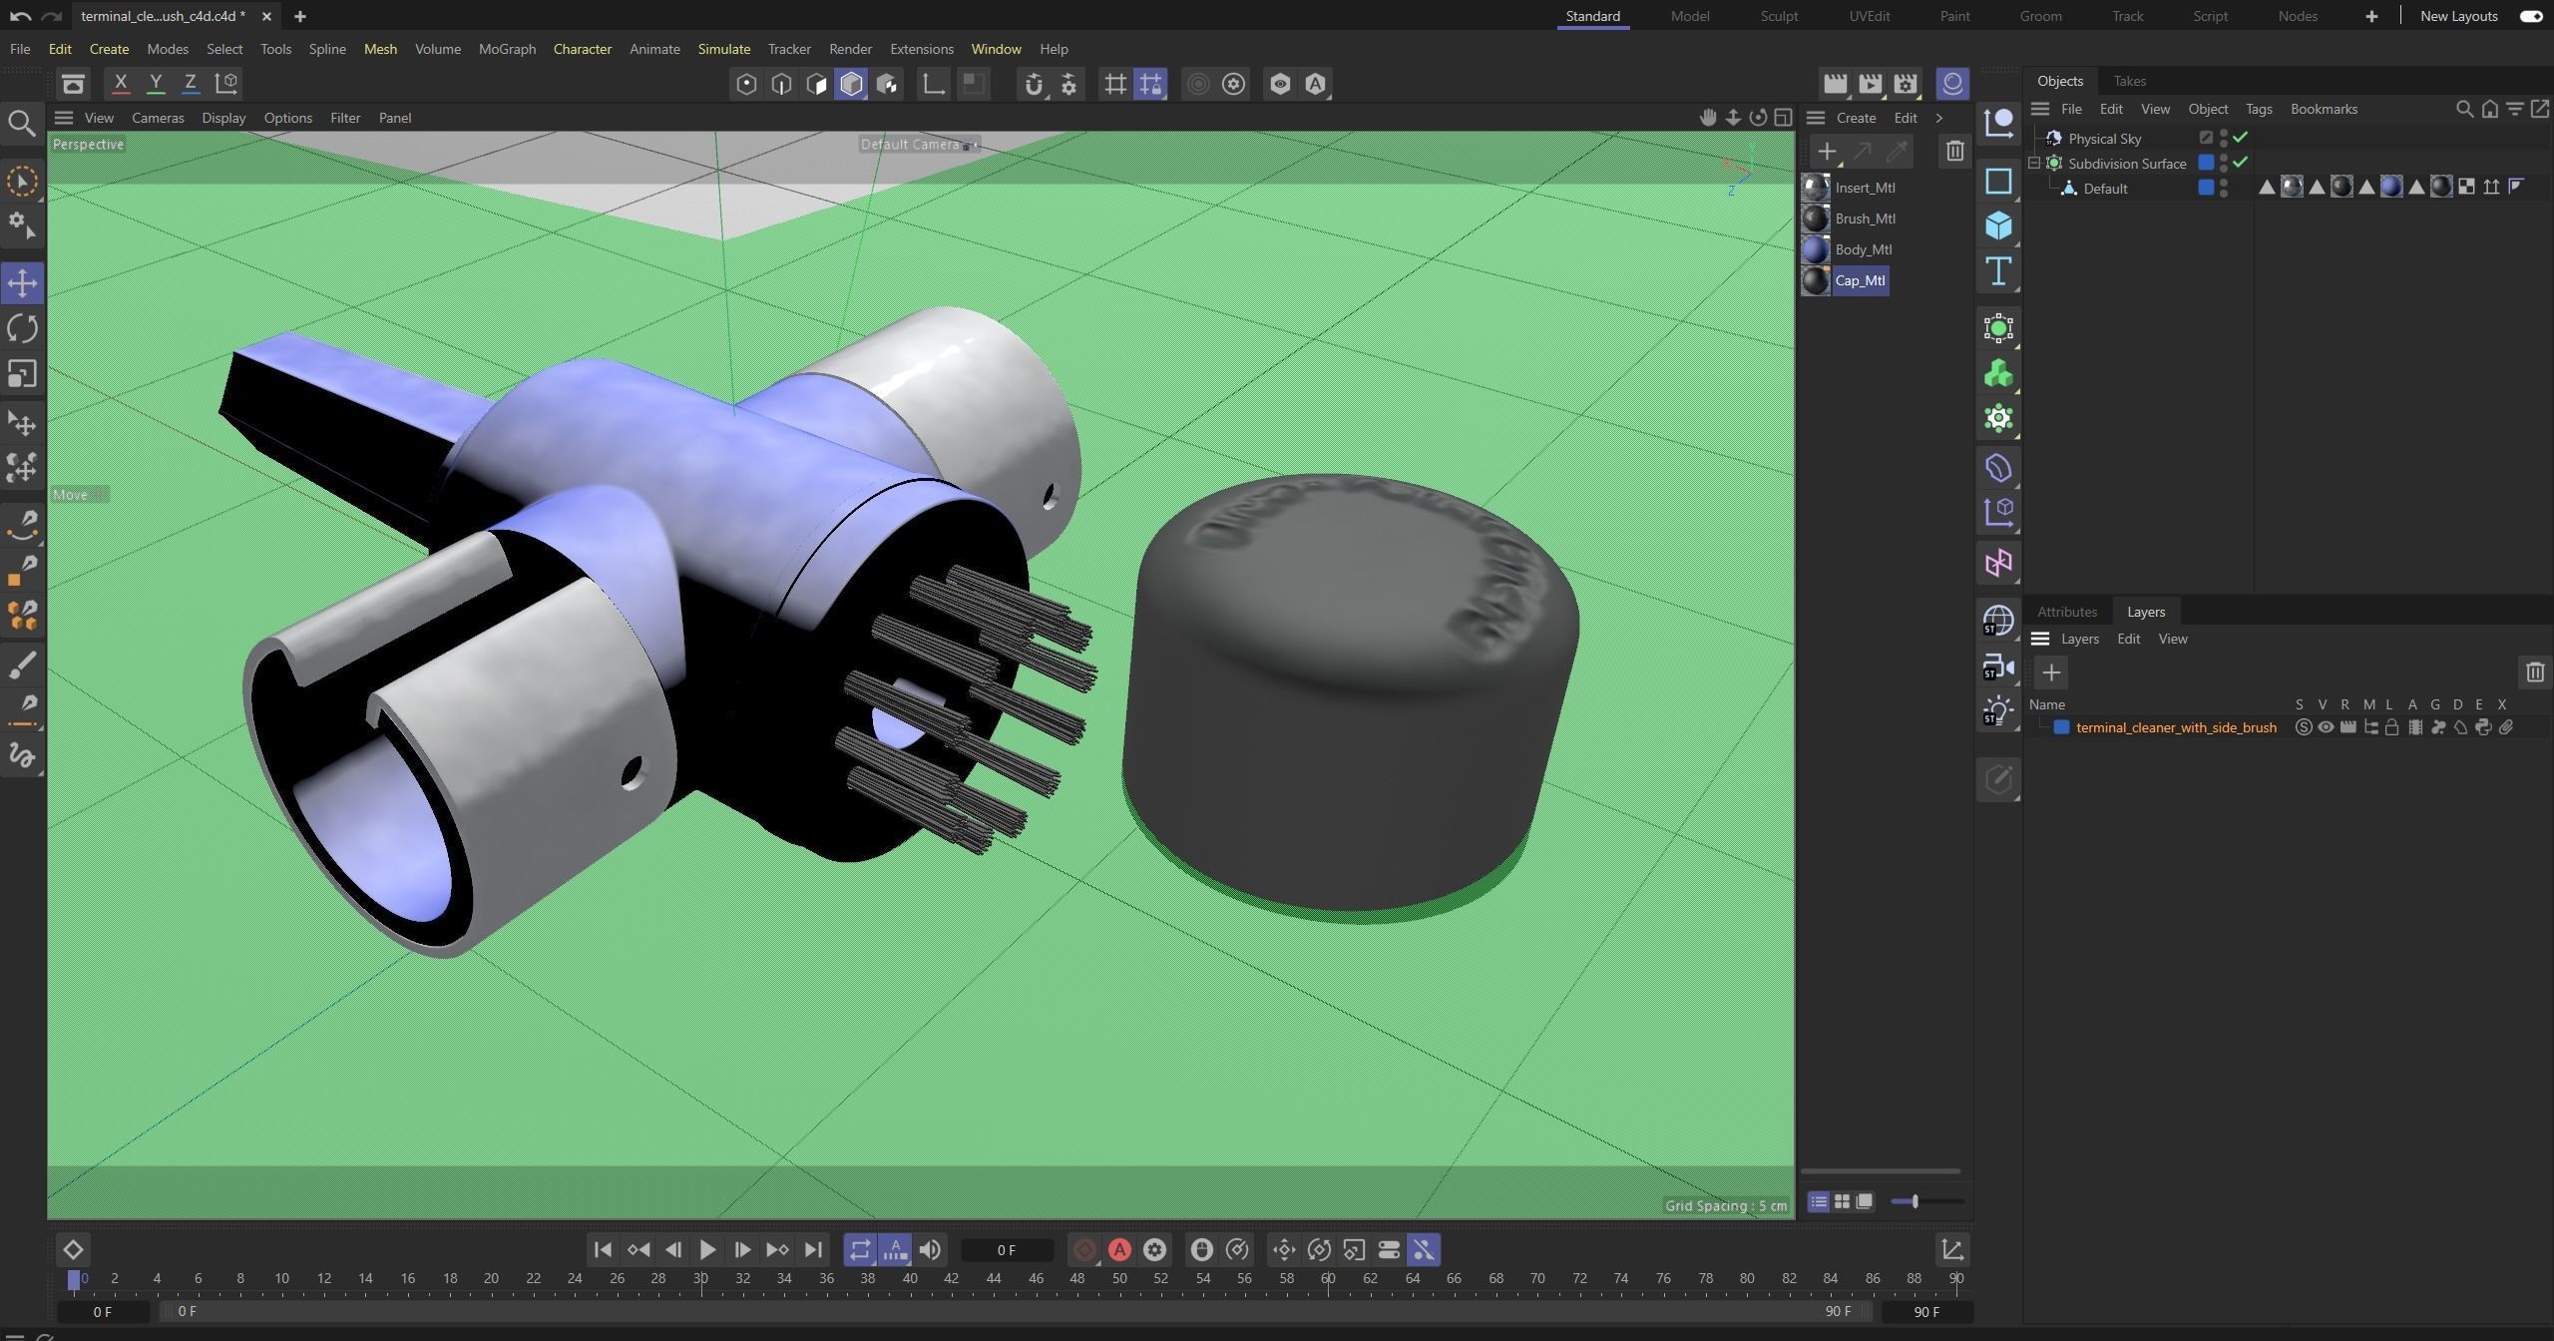
Task: Select the Scale tool
Action: click(x=22, y=374)
